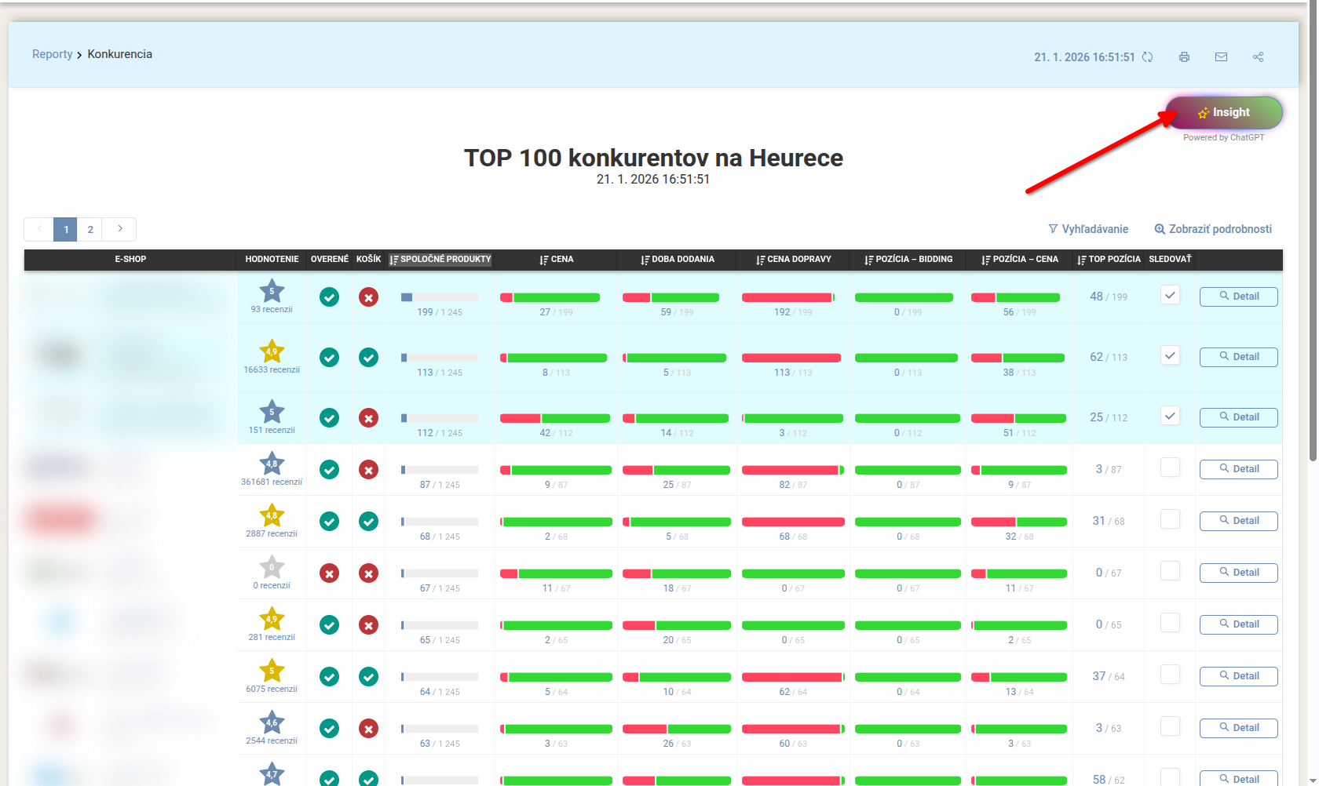Click the share icon in the header
The width and height of the screenshot is (1319, 786).
click(1258, 57)
